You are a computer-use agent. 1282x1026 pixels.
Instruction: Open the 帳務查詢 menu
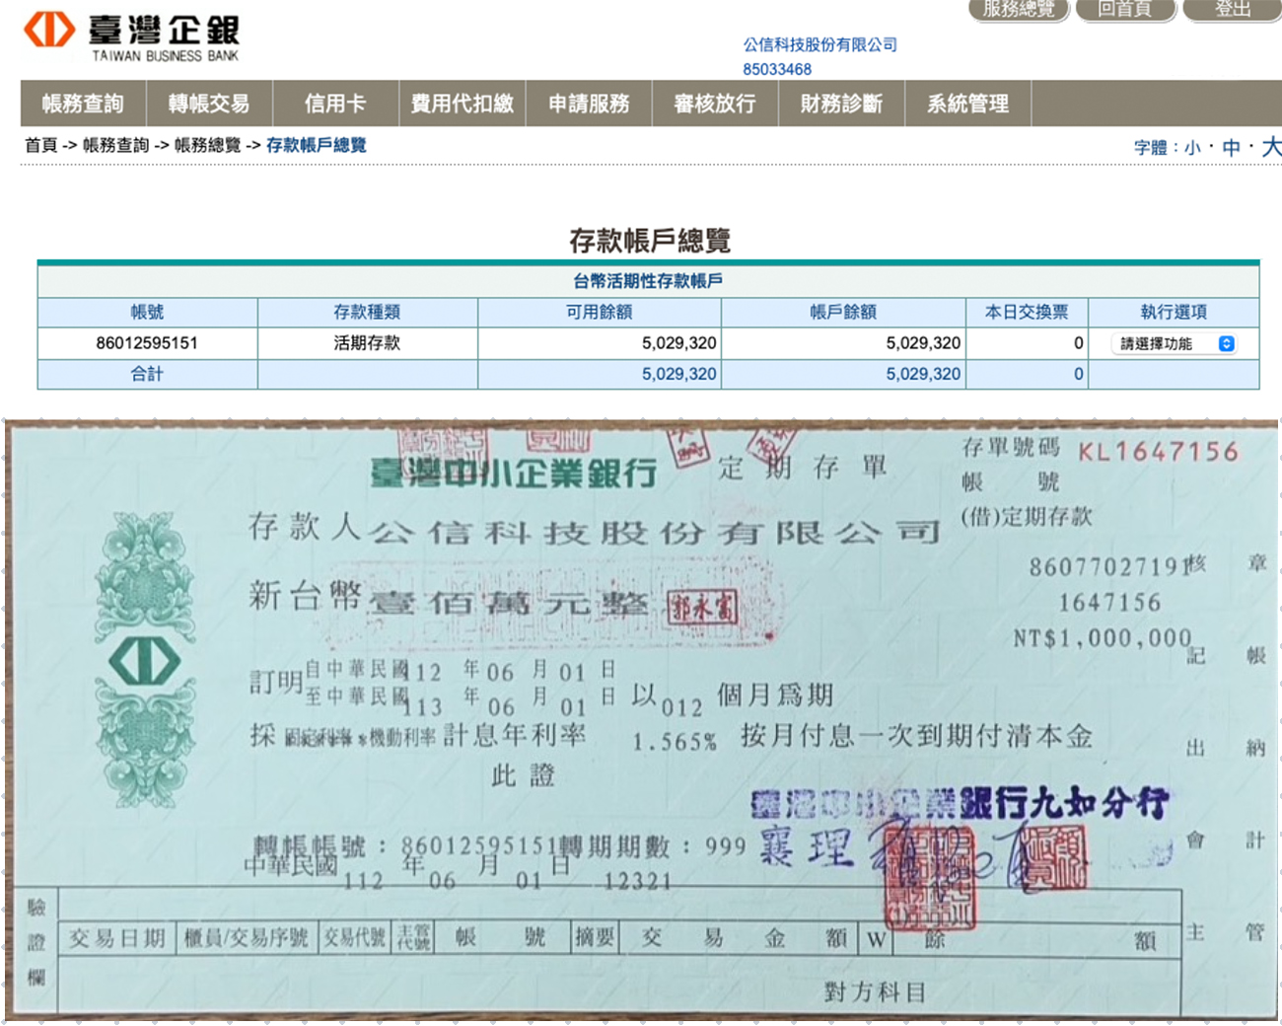(83, 104)
